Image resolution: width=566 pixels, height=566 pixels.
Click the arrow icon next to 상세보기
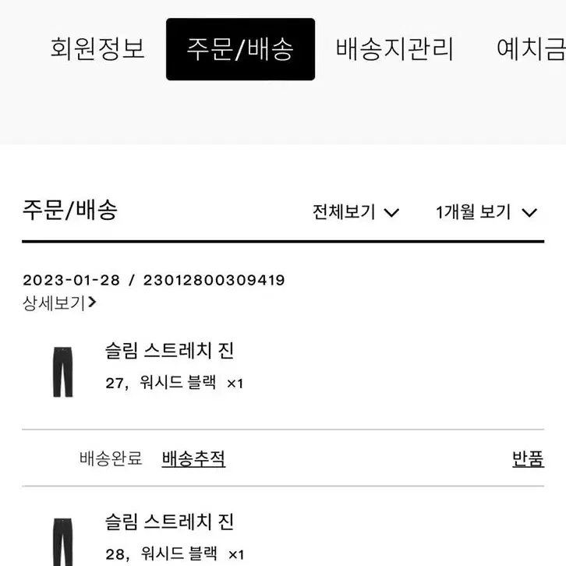click(x=93, y=302)
